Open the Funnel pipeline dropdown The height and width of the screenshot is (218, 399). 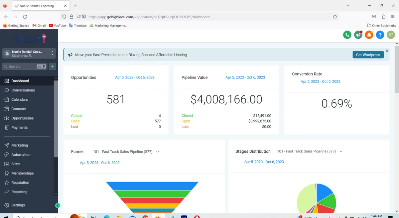click(126, 151)
